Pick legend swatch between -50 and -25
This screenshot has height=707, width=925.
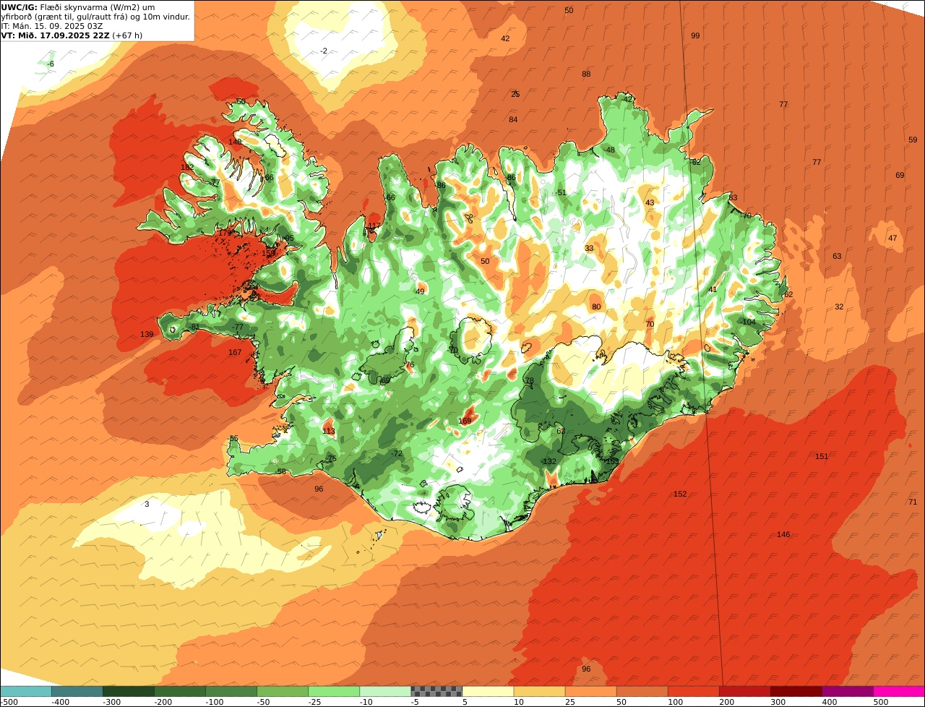(283, 691)
